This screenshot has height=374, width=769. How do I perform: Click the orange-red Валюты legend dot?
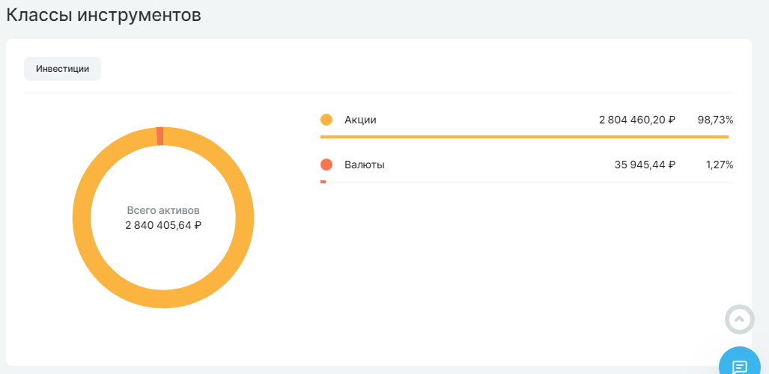click(x=326, y=165)
